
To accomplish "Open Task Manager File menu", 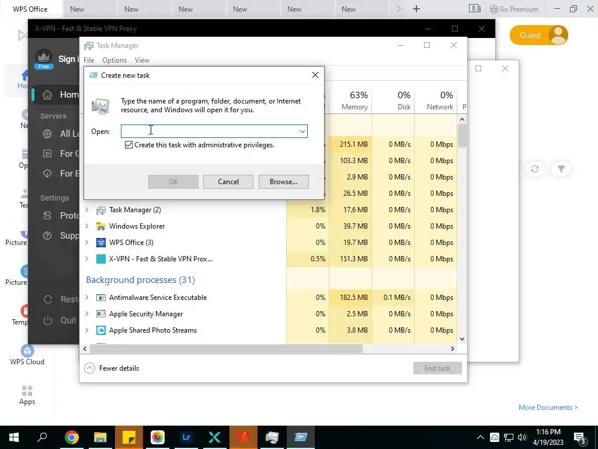I will (x=89, y=60).
